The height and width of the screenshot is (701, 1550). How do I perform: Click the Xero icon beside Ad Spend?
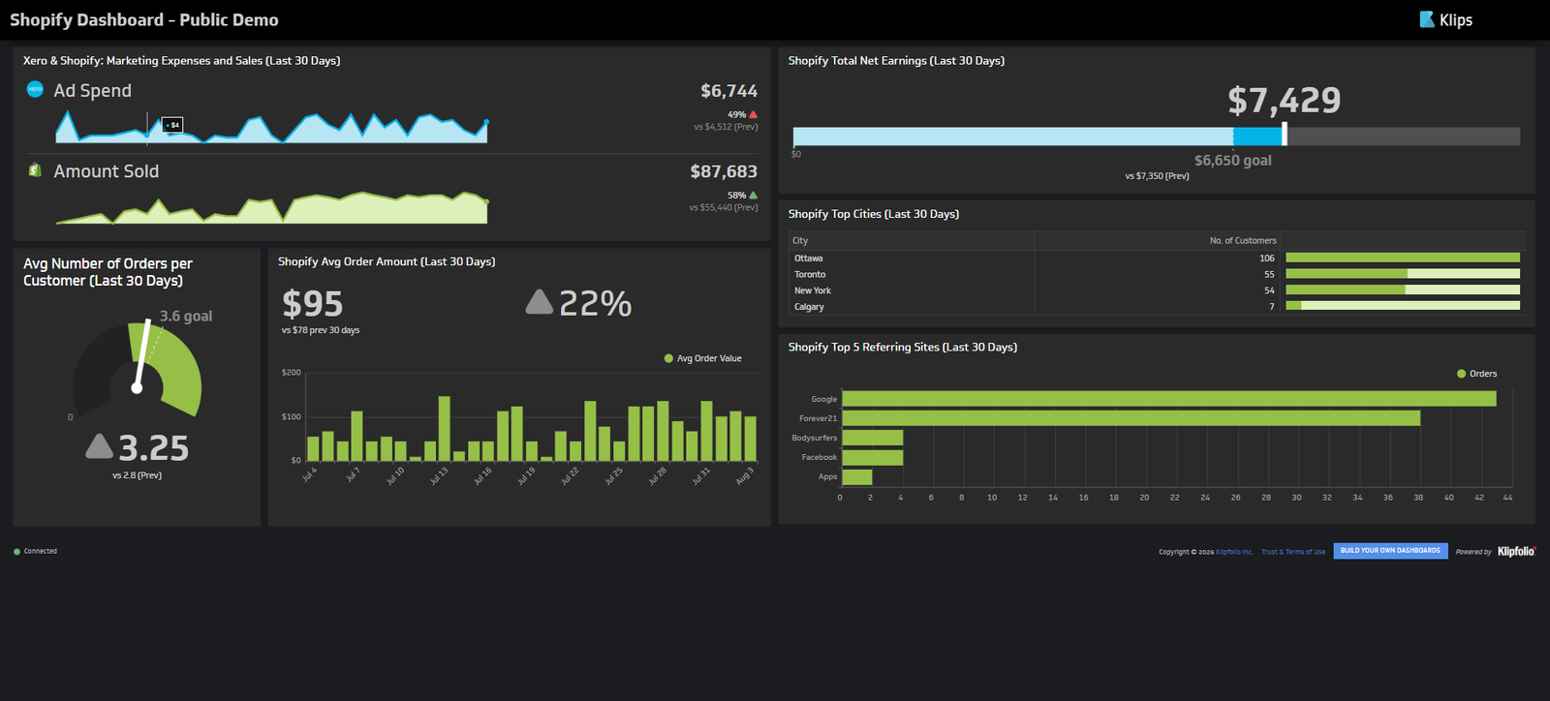coord(35,89)
